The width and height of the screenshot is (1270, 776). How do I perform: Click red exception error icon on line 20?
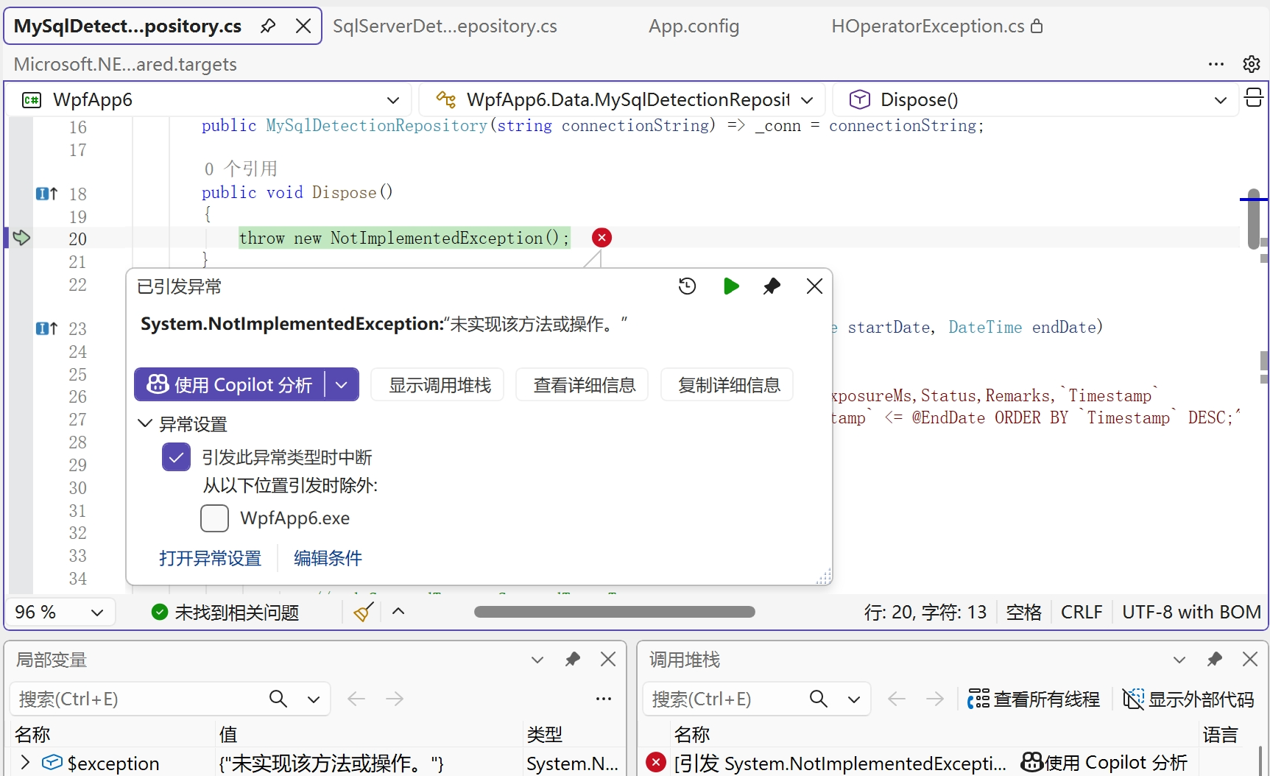(602, 238)
